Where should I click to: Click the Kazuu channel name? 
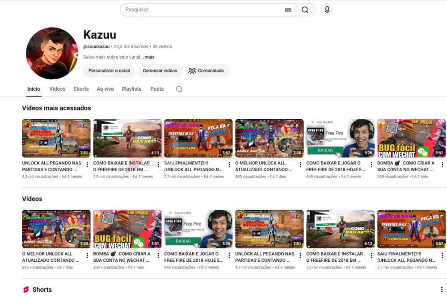coord(100,34)
